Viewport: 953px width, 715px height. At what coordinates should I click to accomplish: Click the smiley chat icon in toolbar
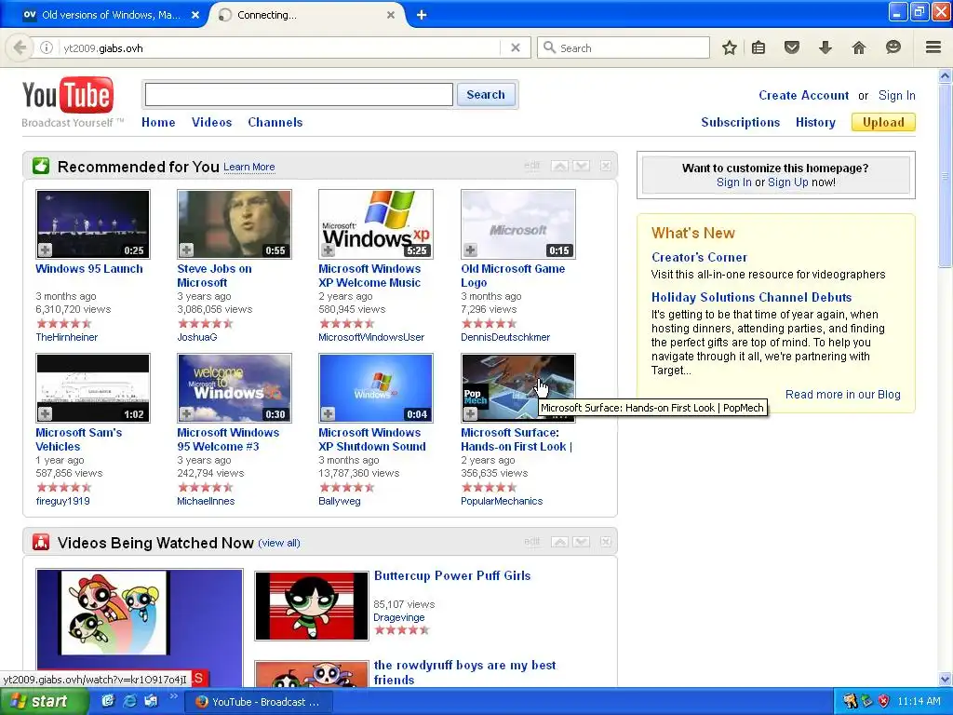[x=893, y=47]
